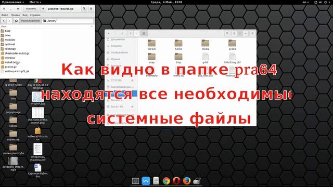Image resolution: width=333 pixels, height=187 pixels.
Task: Launch Google Chrome from the dock
Action: (166, 181)
